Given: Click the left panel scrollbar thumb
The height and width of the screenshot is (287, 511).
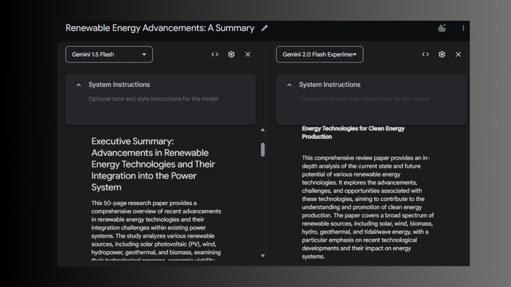Looking at the screenshot, I should 263,150.
